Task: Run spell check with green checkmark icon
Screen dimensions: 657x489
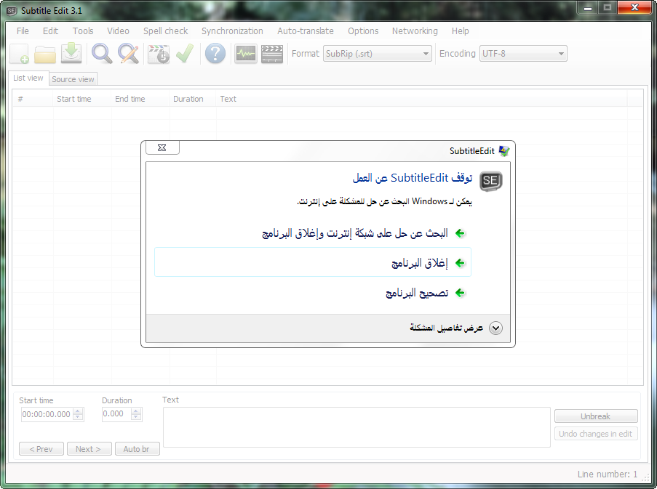Action: click(185, 54)
